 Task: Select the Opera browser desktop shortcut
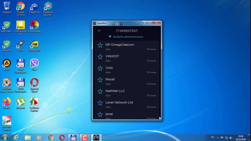[x=35, y=85]
